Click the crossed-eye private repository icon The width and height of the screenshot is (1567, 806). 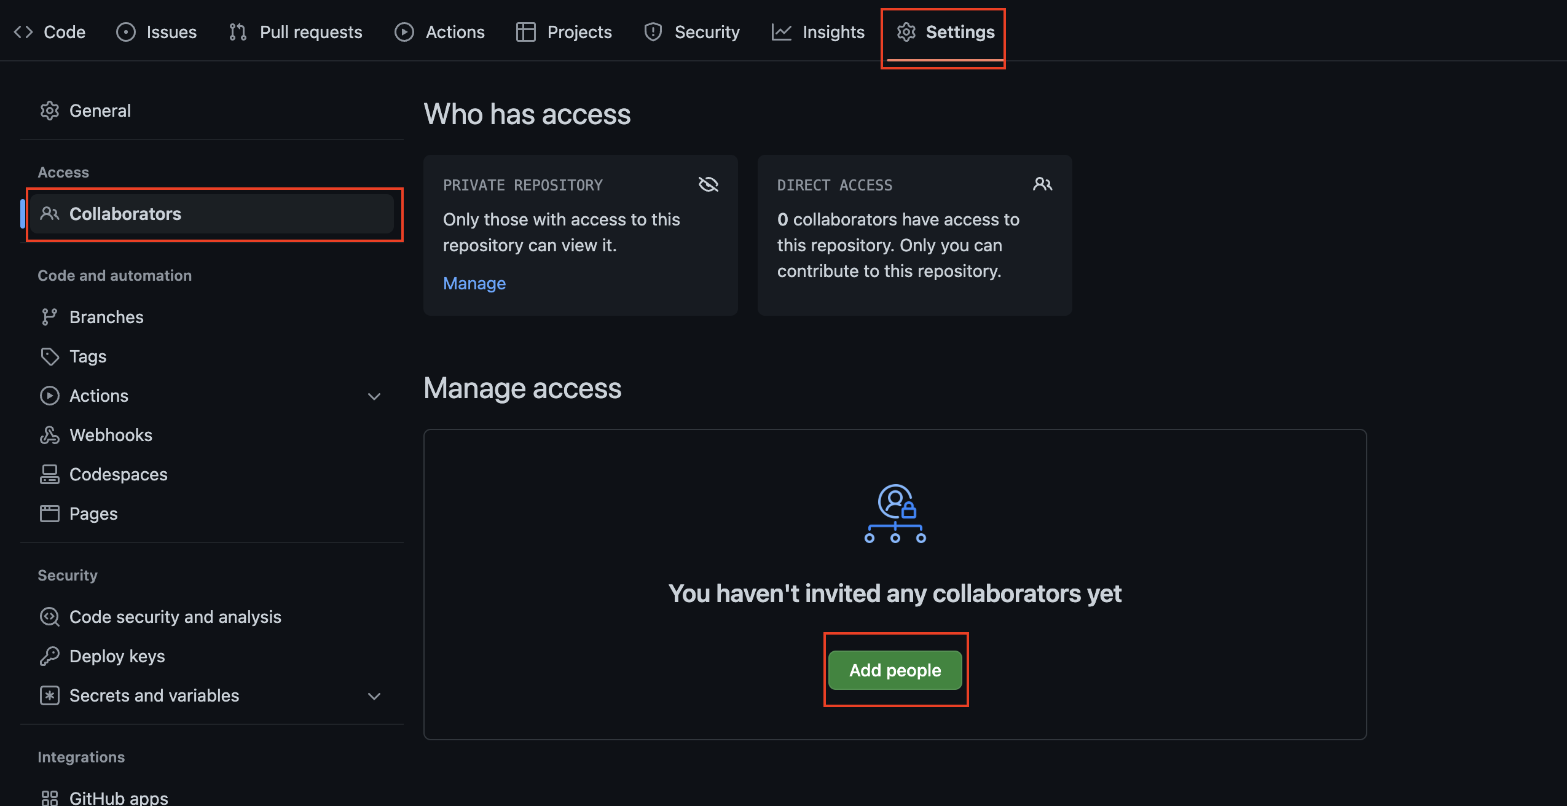[708, 184]
